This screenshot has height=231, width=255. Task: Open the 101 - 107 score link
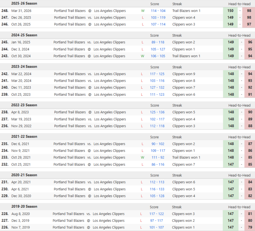tap(157, 227)
